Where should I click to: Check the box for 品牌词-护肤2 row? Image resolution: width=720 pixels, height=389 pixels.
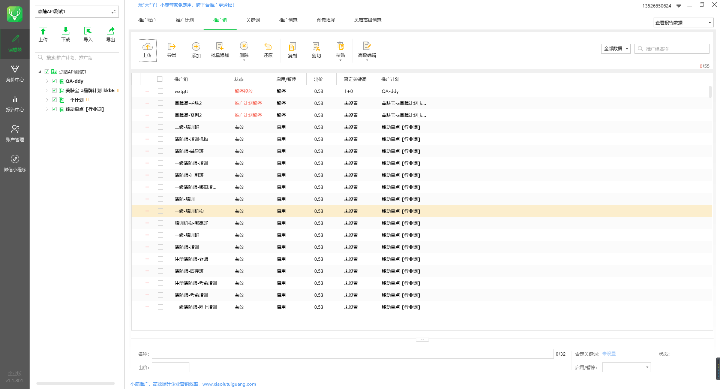pos(160,103)
